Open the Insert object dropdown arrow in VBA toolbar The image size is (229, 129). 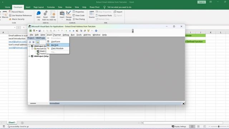pyautogui.click(x=36, y=31)
